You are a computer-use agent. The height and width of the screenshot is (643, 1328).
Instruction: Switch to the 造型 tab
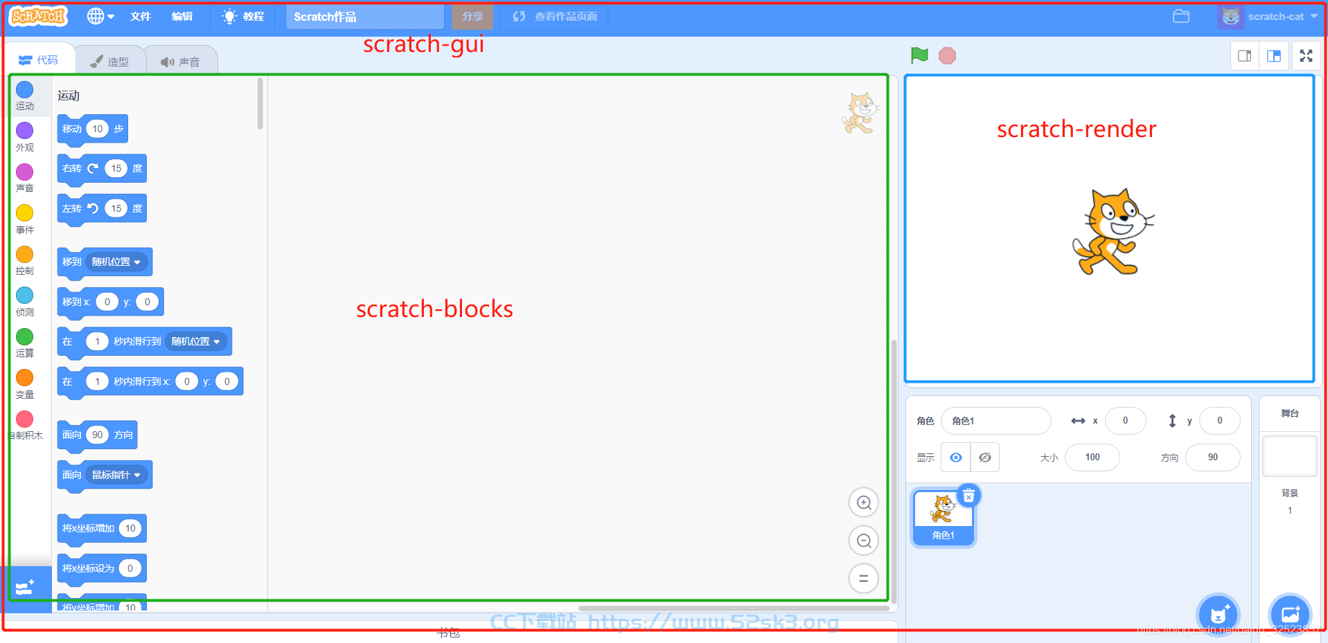[x=109, y=62]
